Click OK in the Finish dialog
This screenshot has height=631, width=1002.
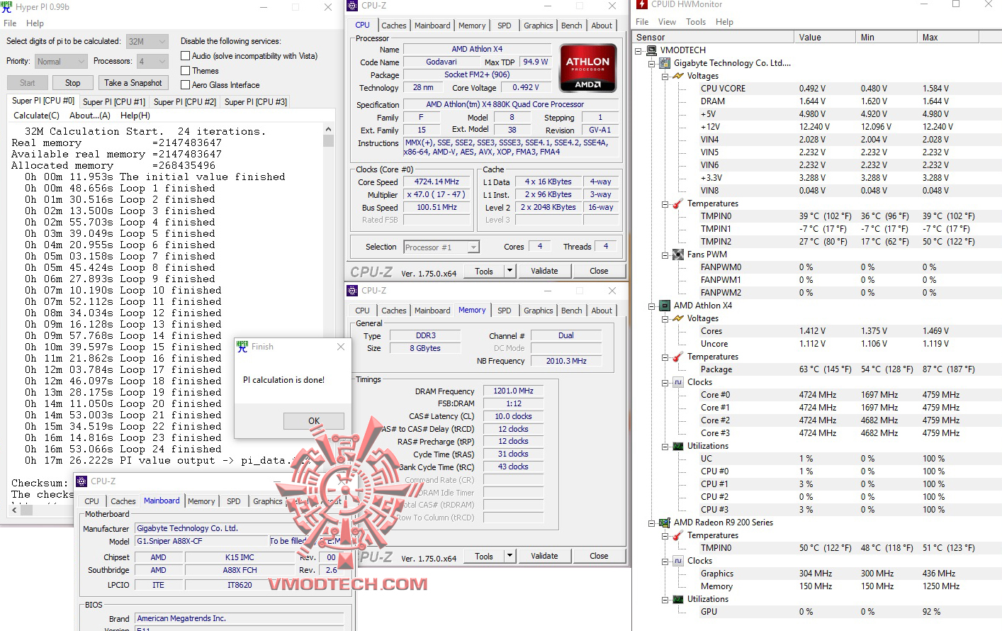[x=314, y=420]
